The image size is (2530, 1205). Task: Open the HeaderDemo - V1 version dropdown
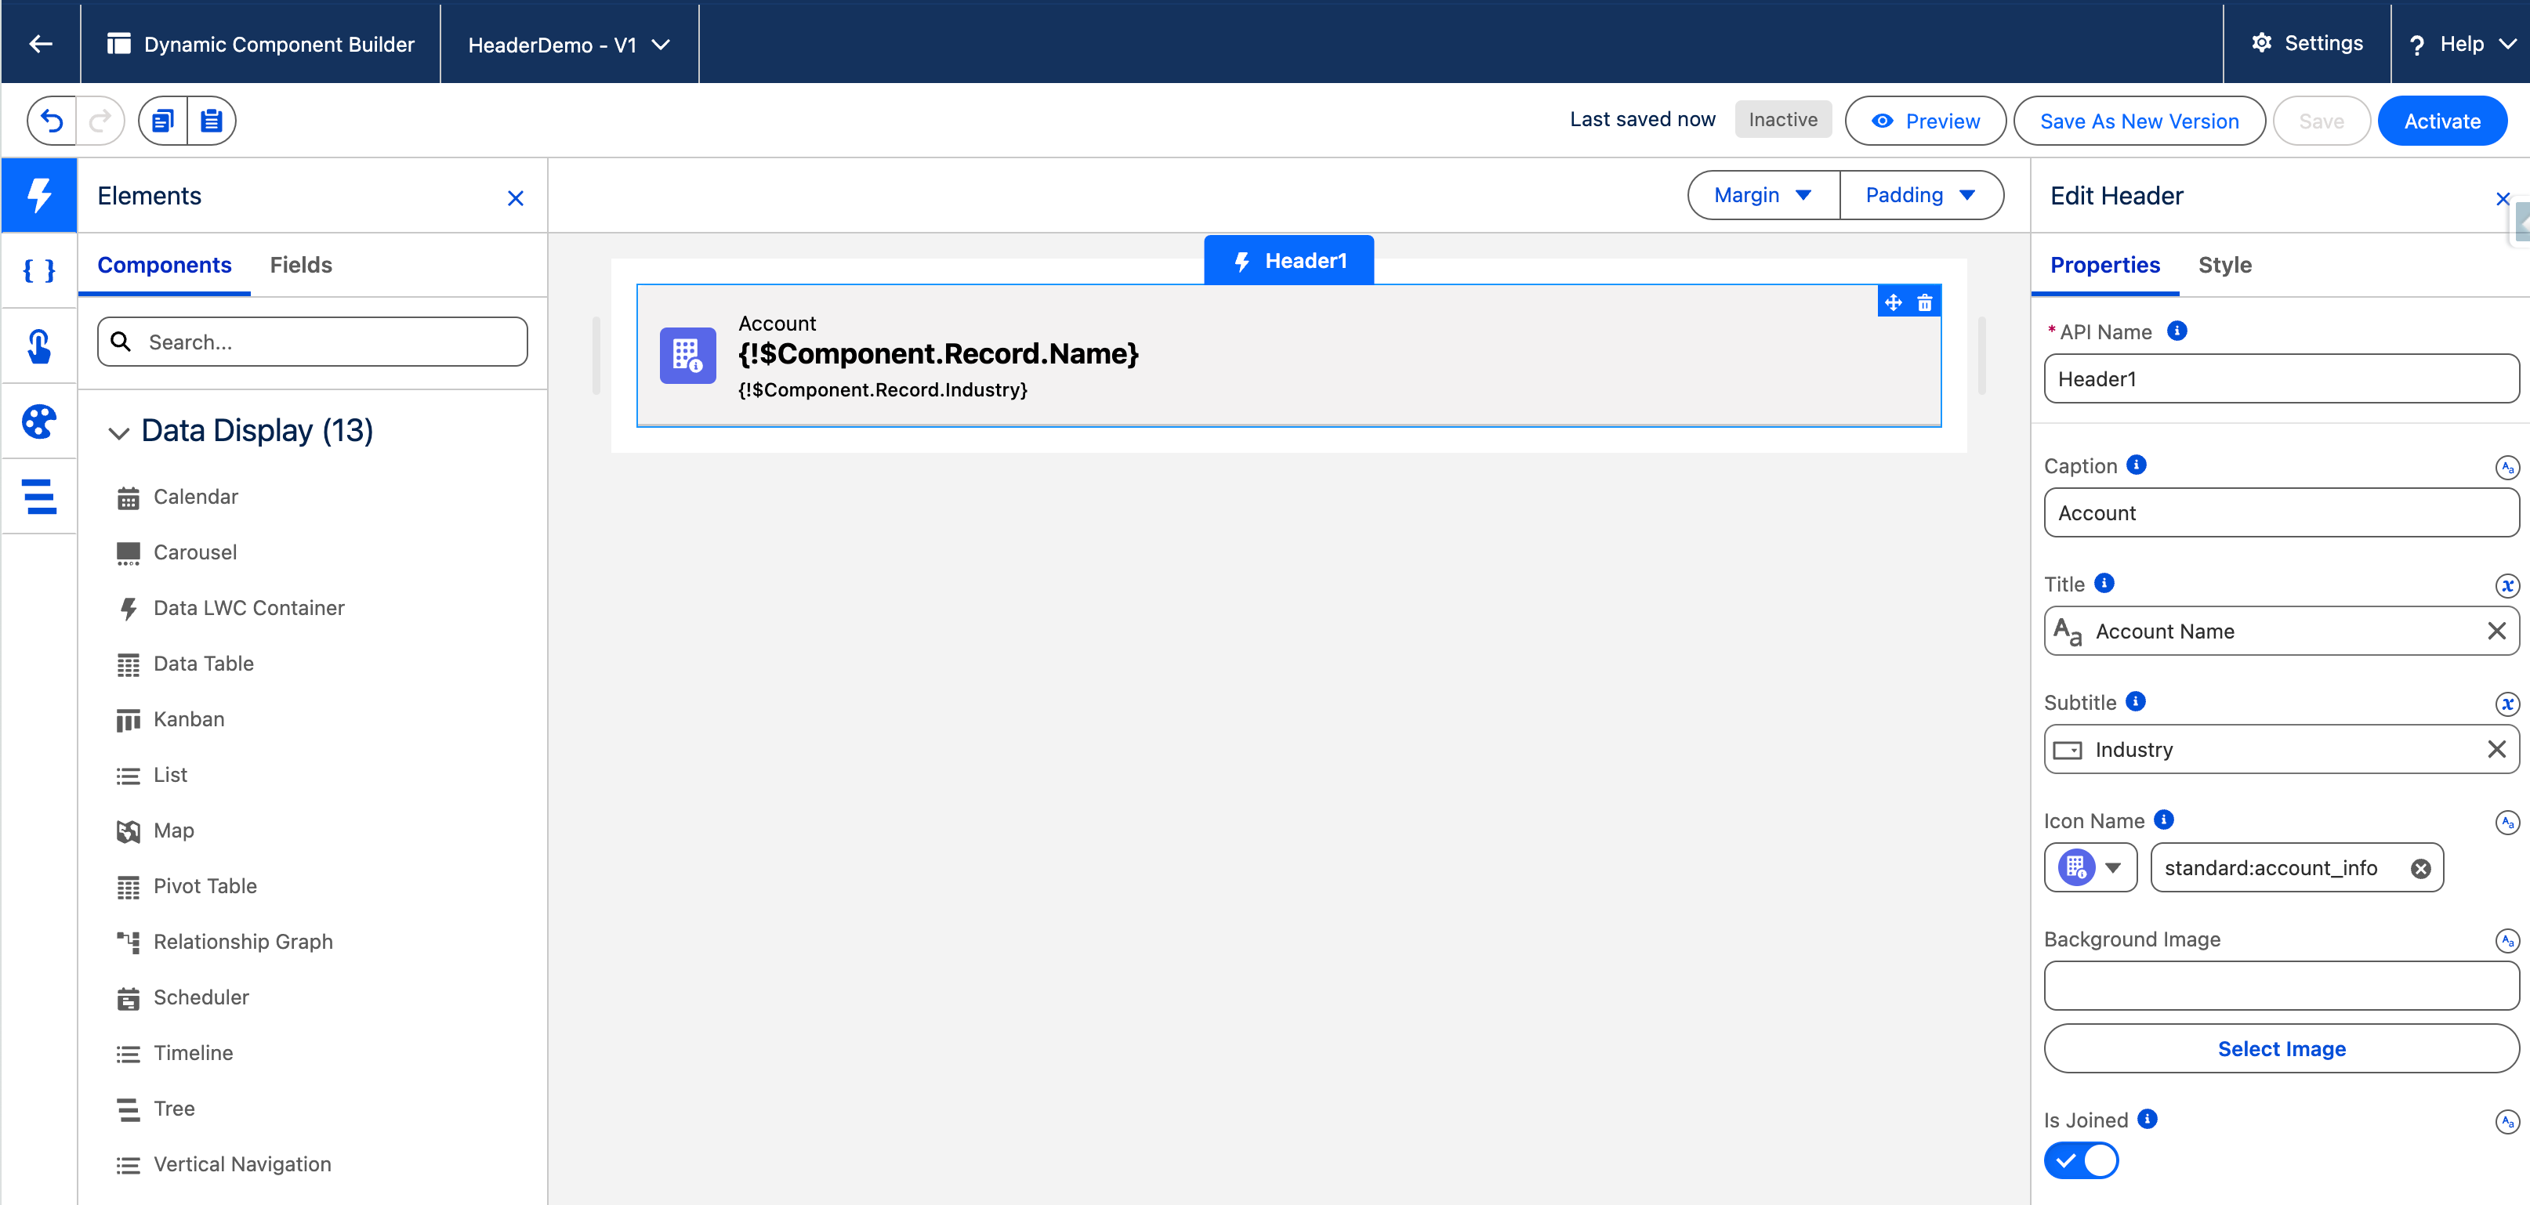click(x=569, y=44)
